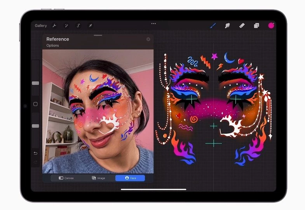Open Adjustments magic wand menu

click(x=66, y=26)
